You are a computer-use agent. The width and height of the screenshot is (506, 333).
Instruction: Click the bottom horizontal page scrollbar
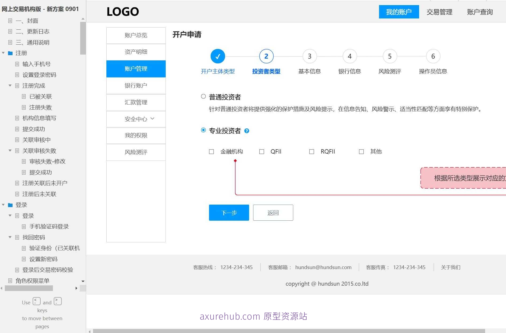click(x=289, y=331)
